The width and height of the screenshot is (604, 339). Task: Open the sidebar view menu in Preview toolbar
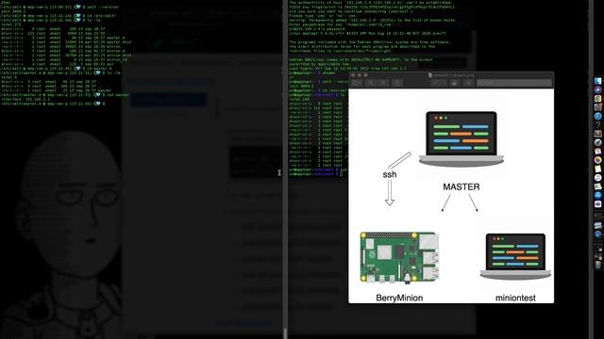coord(357,83)
